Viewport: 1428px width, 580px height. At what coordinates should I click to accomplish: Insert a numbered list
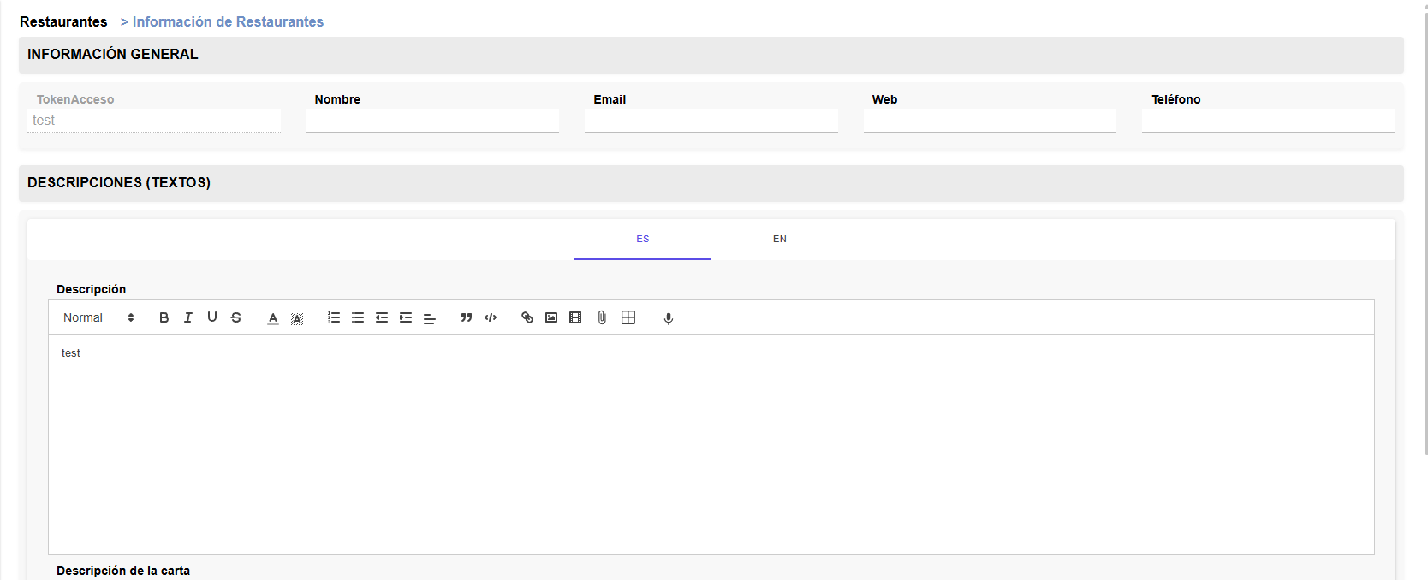(x=333, y=317)
